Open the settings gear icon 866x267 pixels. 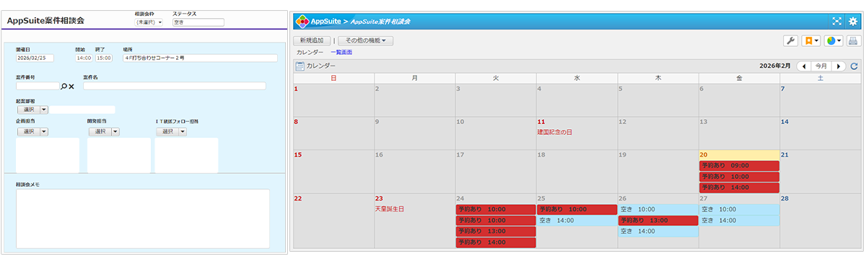pos(853,22)
